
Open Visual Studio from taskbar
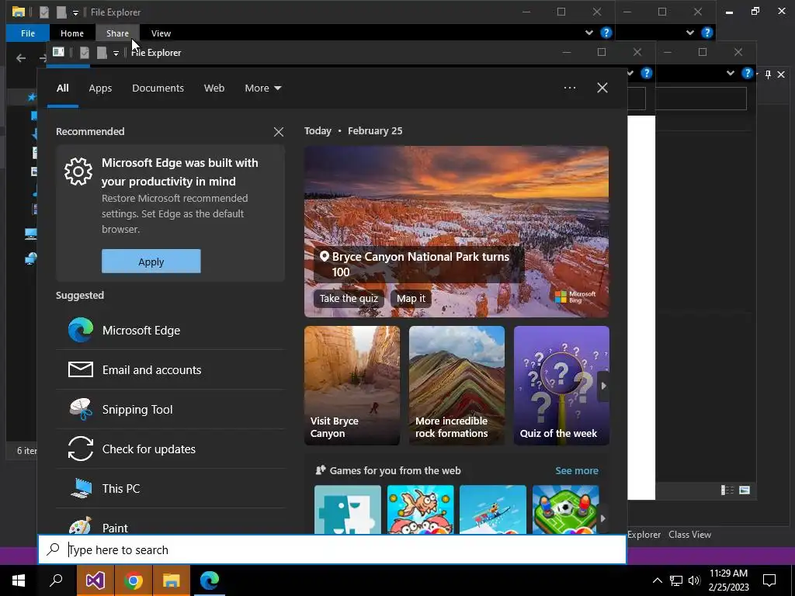(95, 580)
